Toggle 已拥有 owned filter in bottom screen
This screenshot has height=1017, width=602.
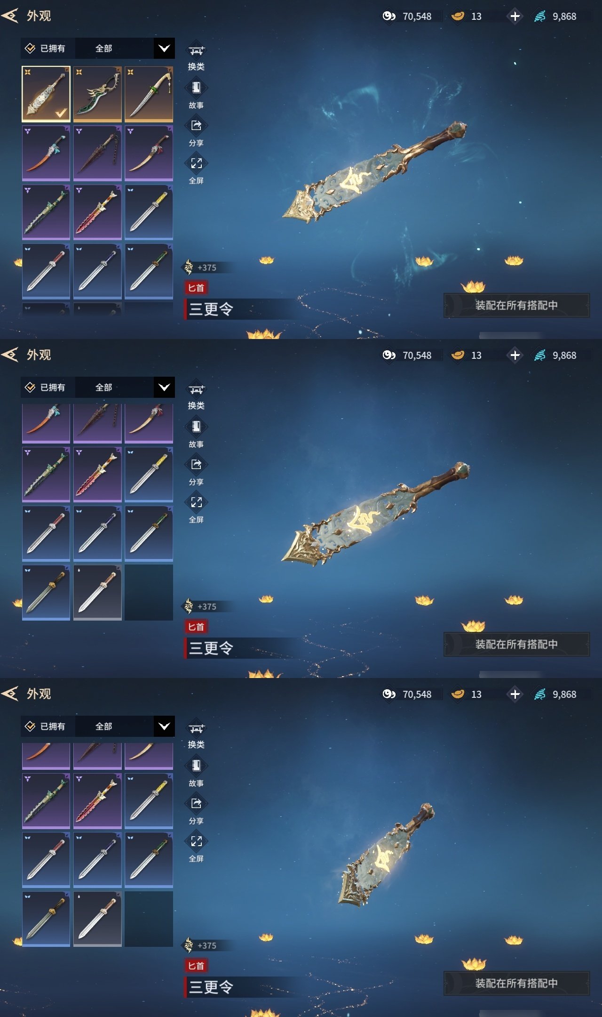(x=46, y=726)
